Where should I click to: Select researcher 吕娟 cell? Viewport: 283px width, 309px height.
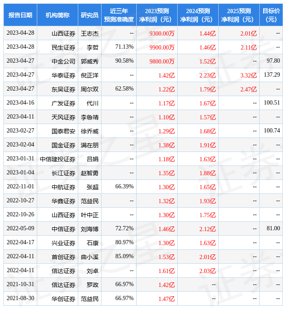point(90,159)
